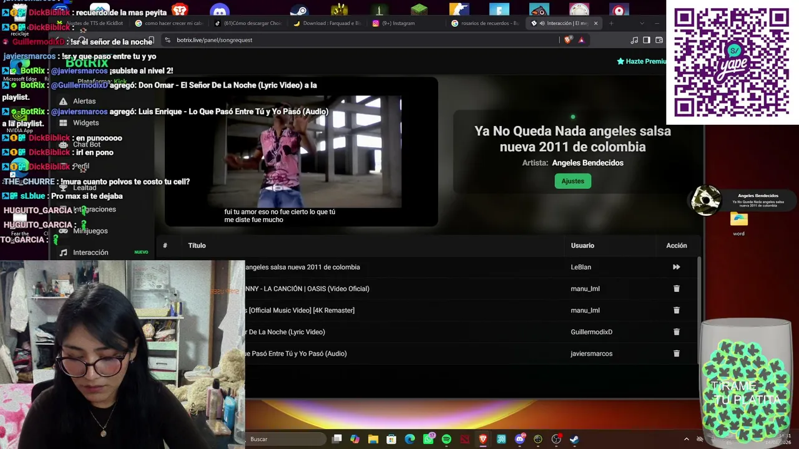Viewport: 799px width, 449px height.
Task: Open Dota 2 from the taskbar
Action: [464, 439]
